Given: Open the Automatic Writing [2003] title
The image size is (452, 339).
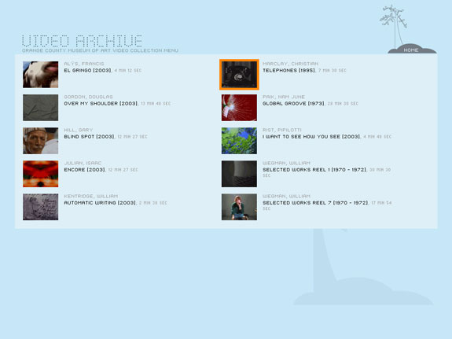Looking at the screenshot, I should click(100, 203).
